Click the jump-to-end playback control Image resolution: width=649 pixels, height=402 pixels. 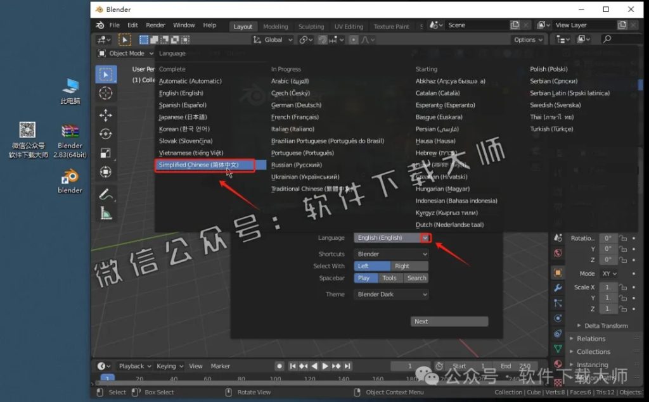pyautogui.click(x=347, y=365)
